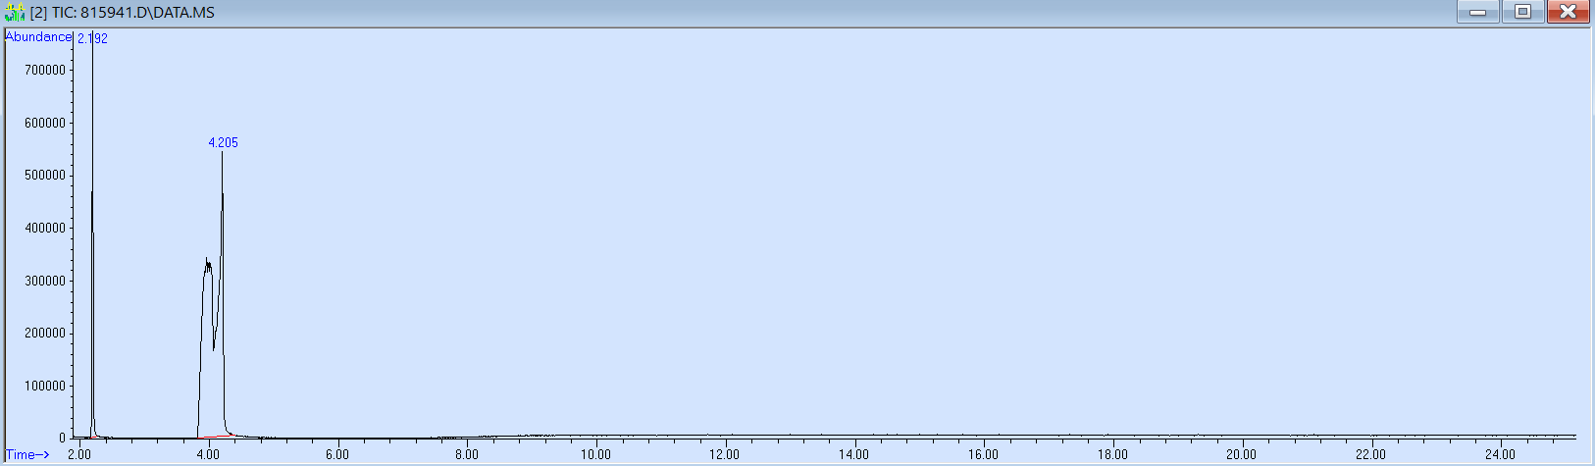Click the broad peak top near 300000 abundance
The height and width of the screenshot is (466, 1595).
(x=207, y=263)
